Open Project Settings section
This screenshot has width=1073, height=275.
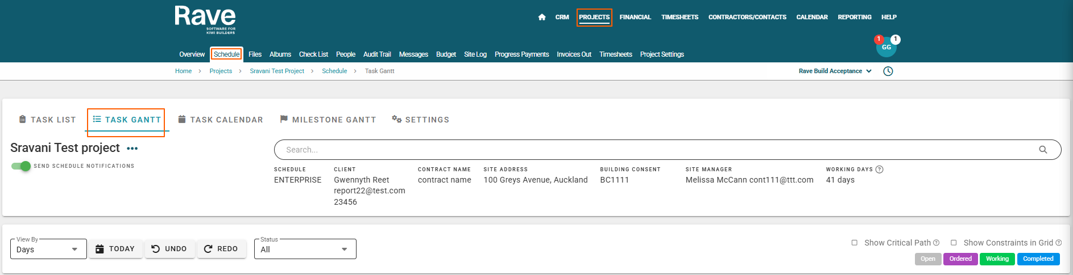662,54
